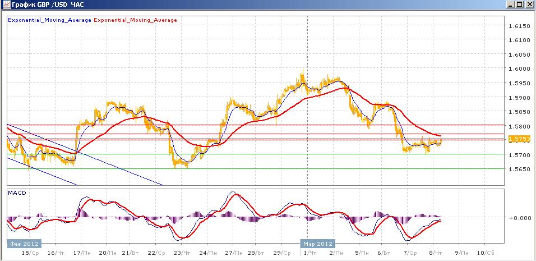Minimize the GBP/USD chart window
The image size is (536, 261).
click(511, 4)
